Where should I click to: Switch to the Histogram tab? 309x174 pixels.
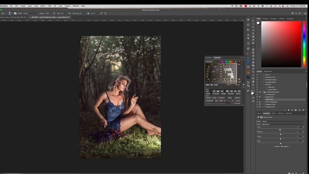(290, 18)
